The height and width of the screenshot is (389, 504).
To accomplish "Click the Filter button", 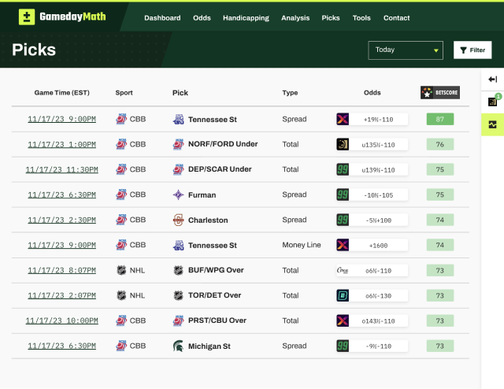I will (x=472, y=50).
